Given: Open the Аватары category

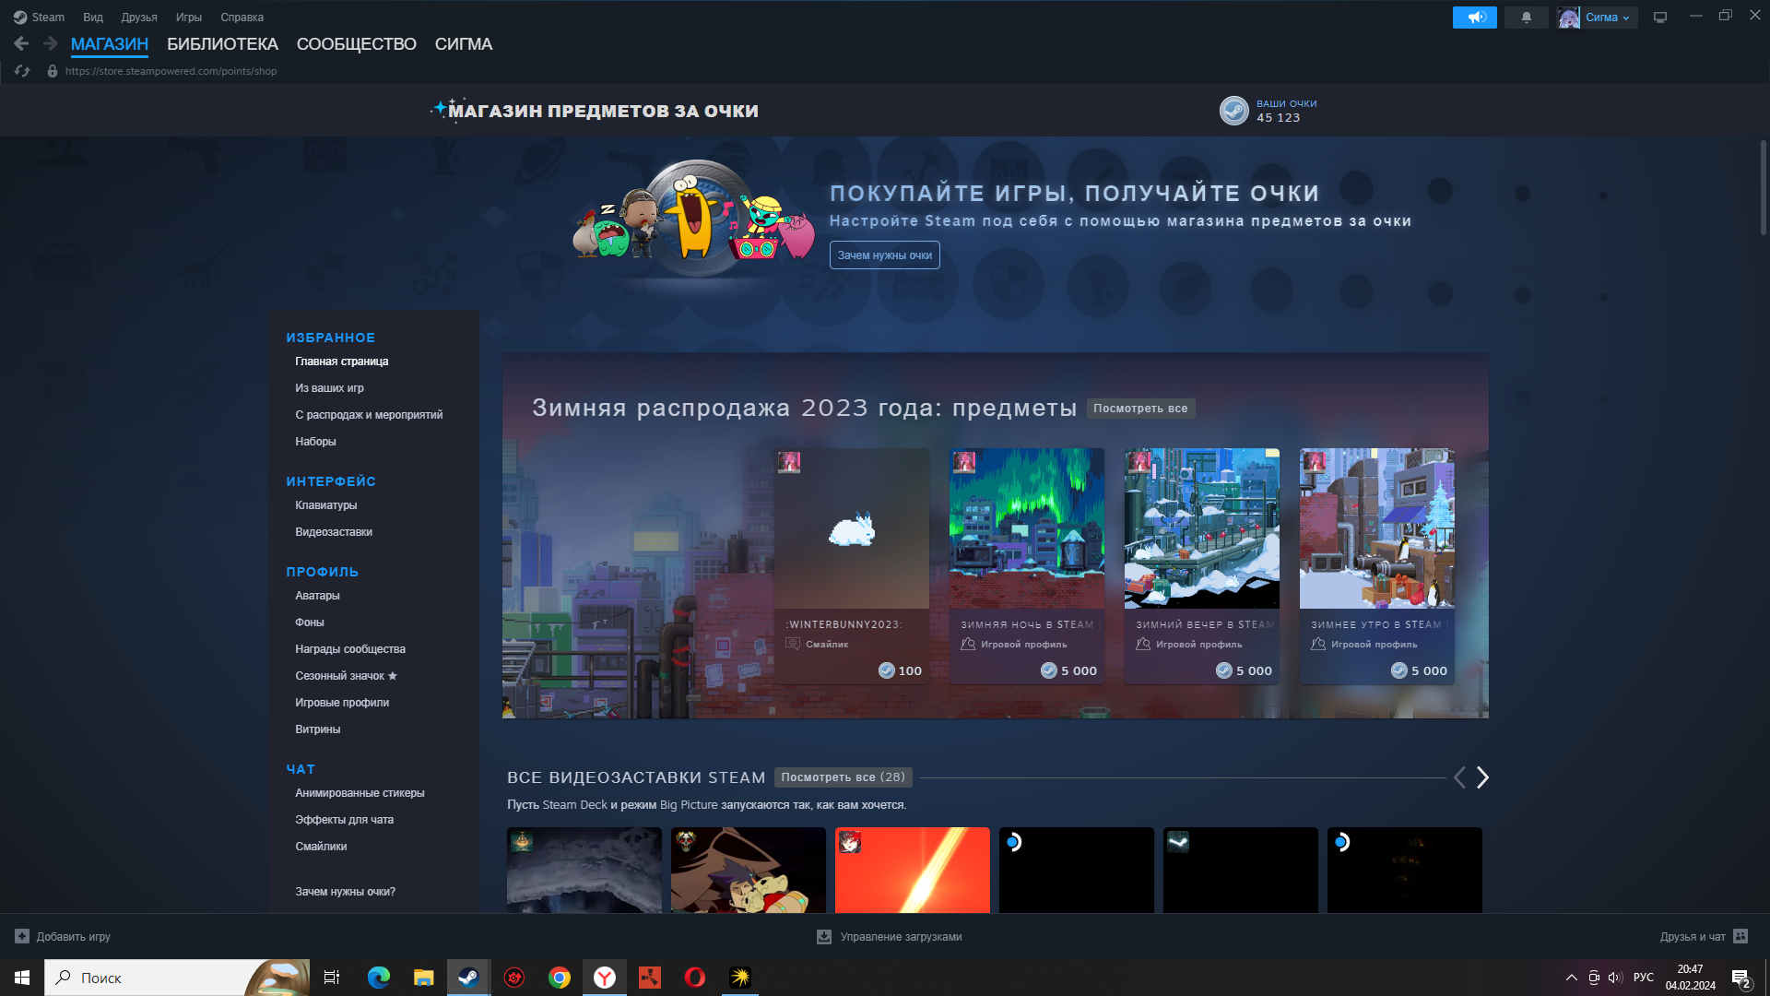Looking at the screenshot, I should (x=317, y=596).
